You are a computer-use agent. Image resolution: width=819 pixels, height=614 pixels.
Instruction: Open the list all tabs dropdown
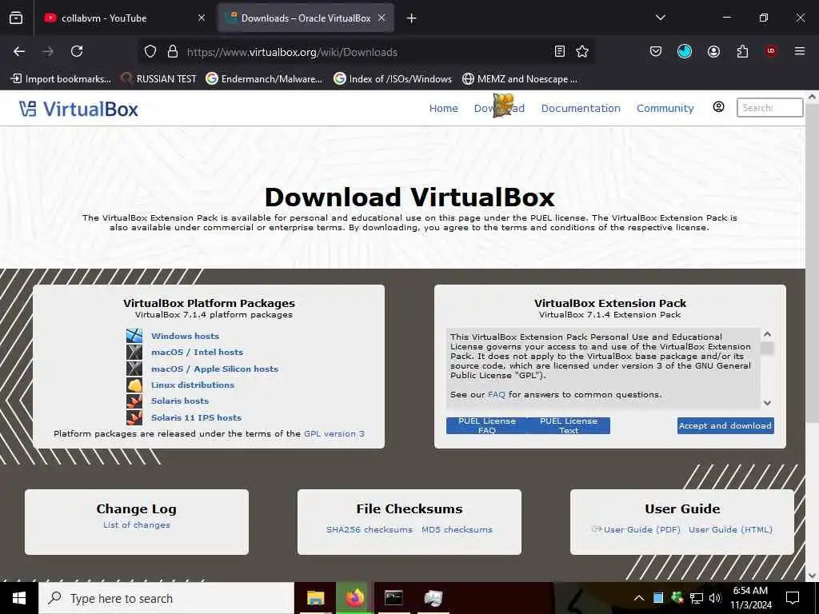(x=660, y=18)
